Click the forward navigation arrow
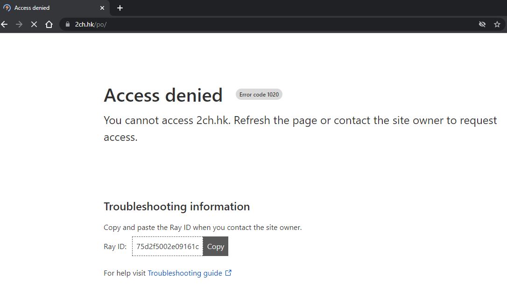Image resolution: width=507 pixels, height=291 pixels. (x=19, y=24)
